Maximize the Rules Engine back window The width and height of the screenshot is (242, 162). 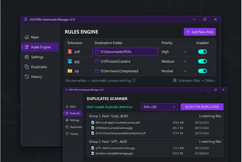(x=205, y=19)
